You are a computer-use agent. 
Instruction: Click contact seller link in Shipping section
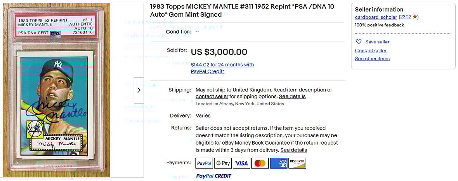pyautogui.click(x=212, y=97)
